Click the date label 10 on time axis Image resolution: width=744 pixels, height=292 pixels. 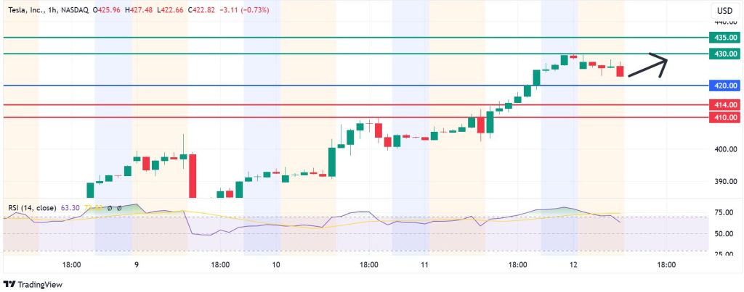(276, 265)
